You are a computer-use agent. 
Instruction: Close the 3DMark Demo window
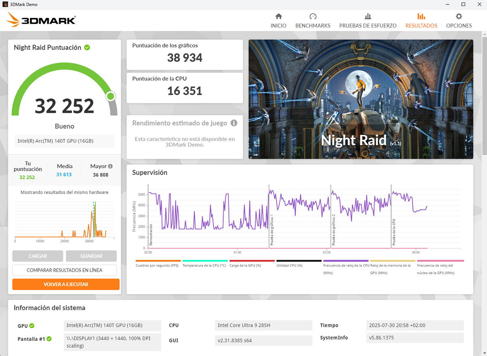coord(480,4)
